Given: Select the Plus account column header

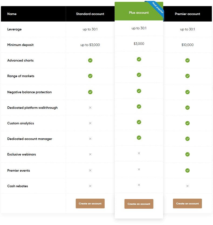Looking at the screenshot, I should point(139,13).
